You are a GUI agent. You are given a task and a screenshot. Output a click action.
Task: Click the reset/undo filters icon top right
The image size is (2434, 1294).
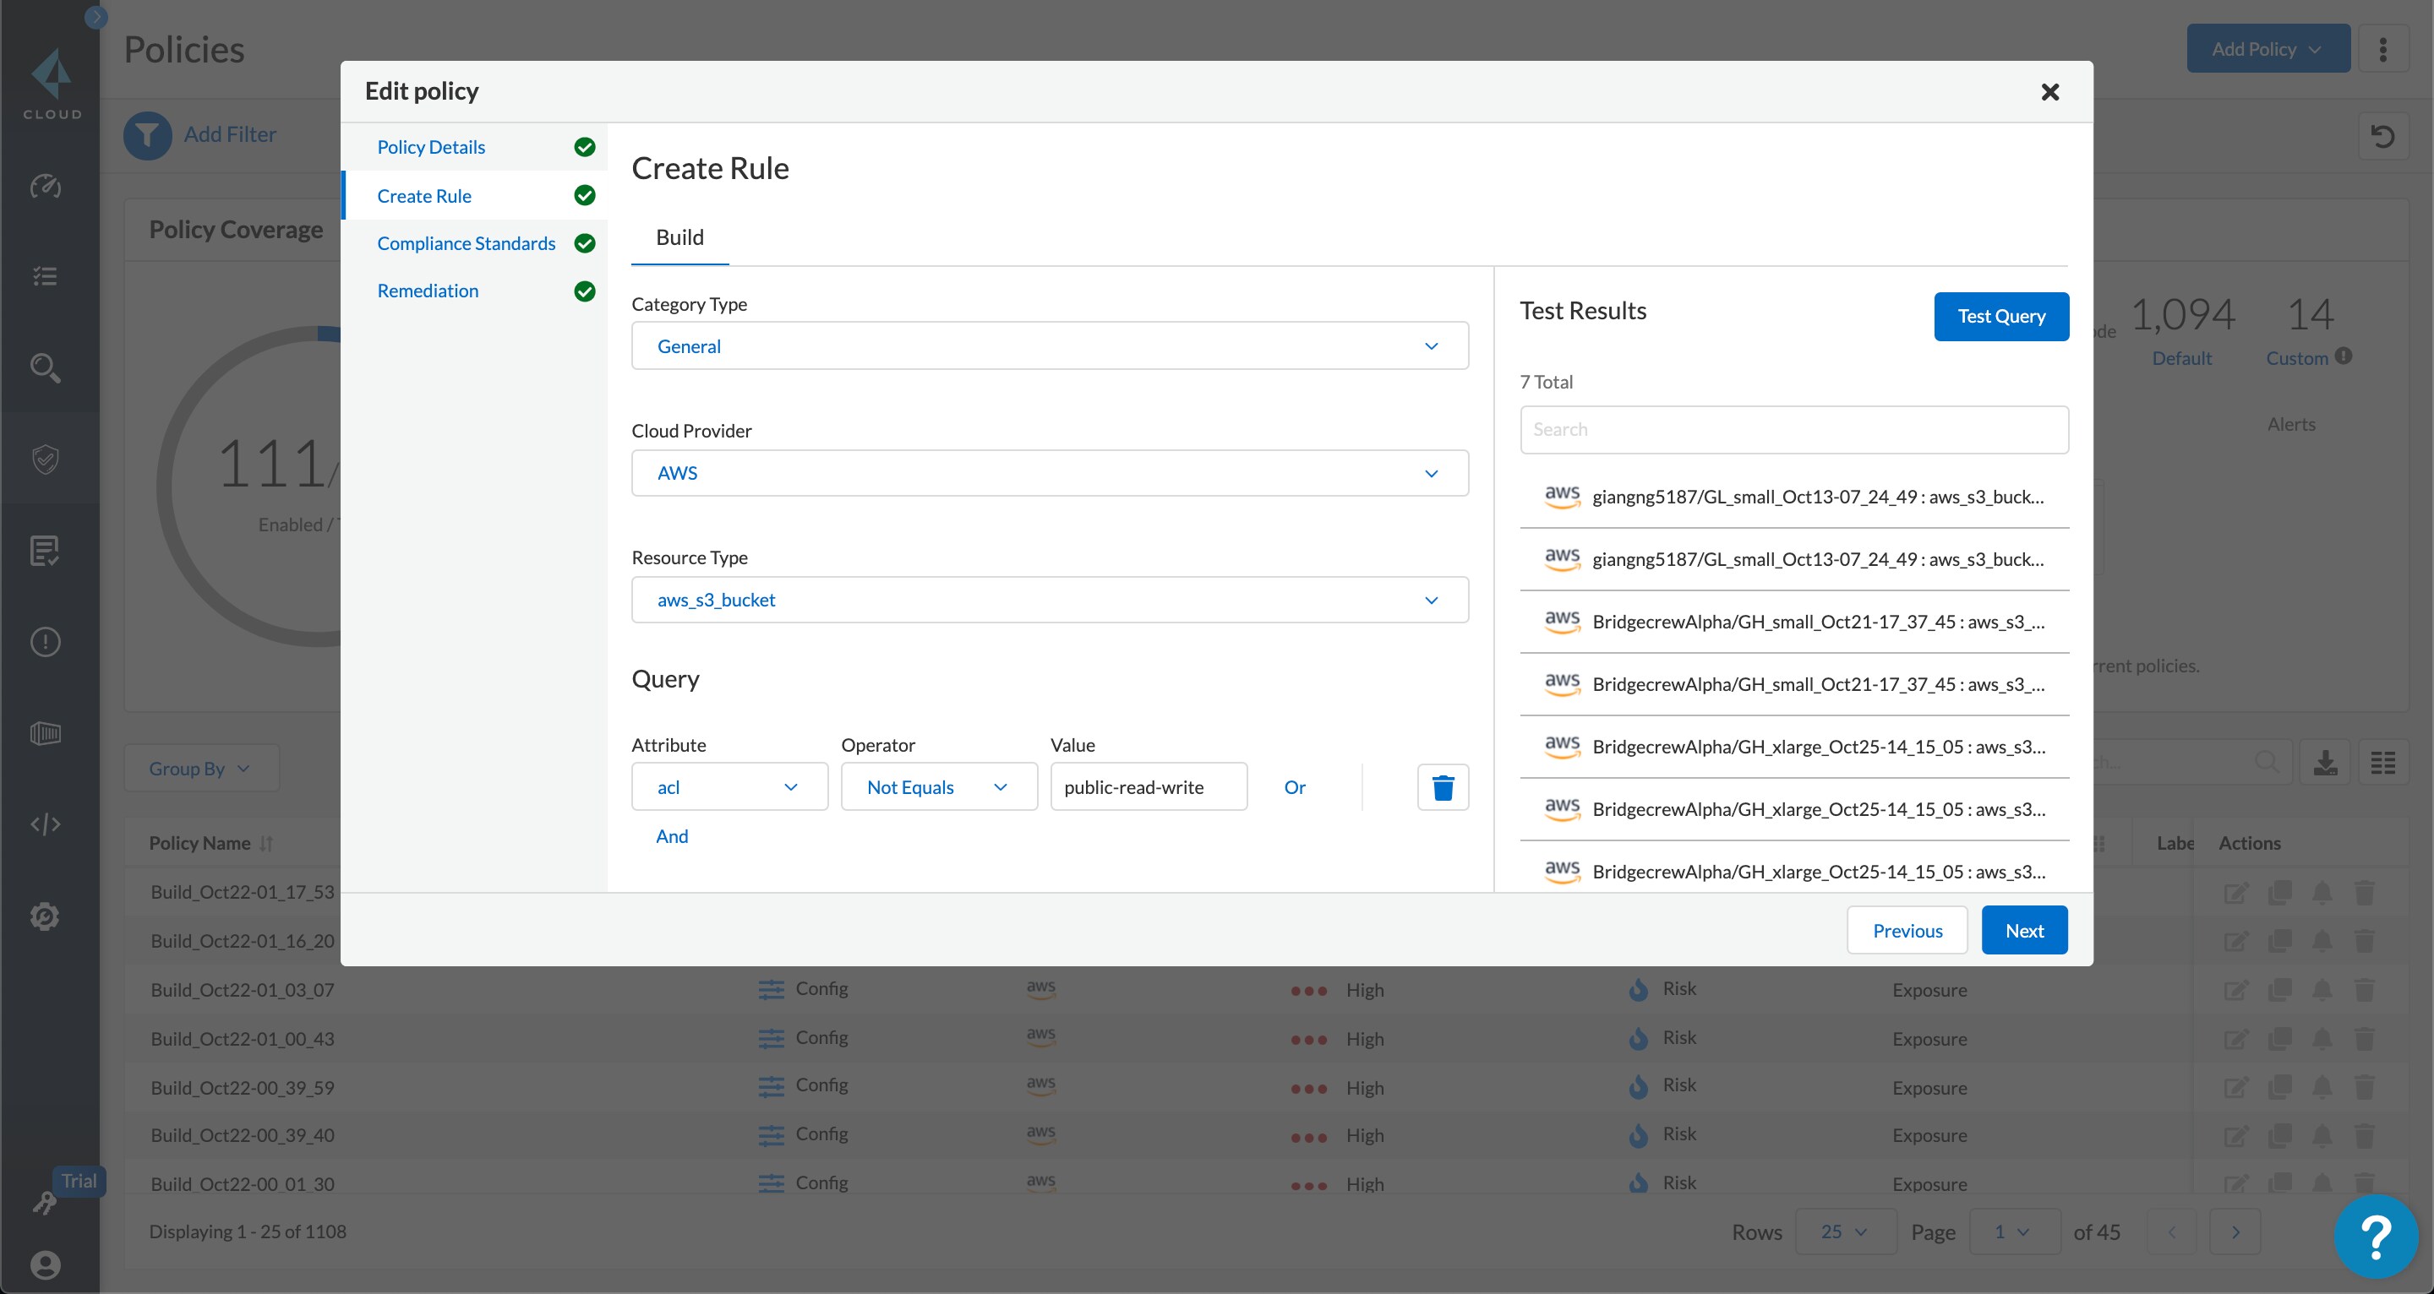point(2383,136)
